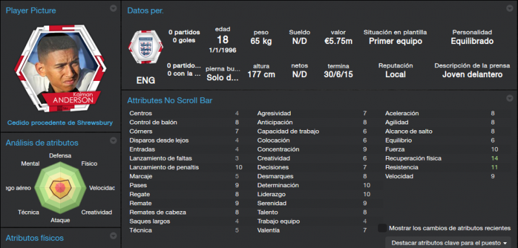The height and width of the screenshot is (248, 518).
Task: Open Kaiman Anderson's player photo
Action: 60,68
